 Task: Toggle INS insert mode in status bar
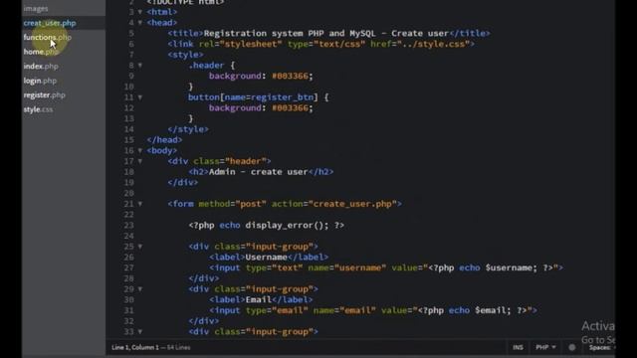pyautogui.click(x=518, y=347)
